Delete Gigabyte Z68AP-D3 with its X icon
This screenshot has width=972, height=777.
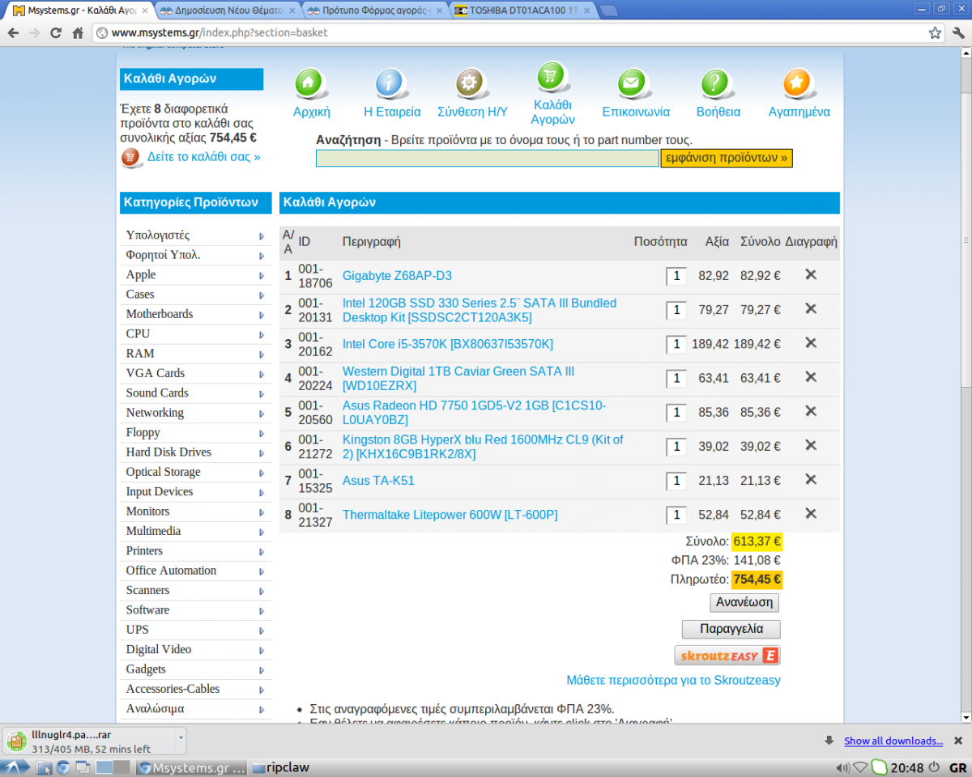pos(810,274)
